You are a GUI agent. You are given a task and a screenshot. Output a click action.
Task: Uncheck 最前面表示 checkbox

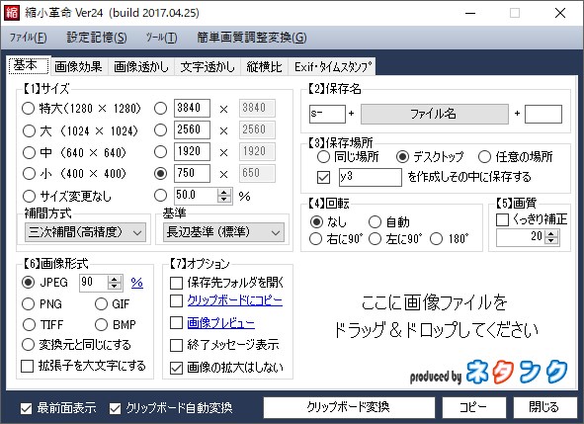point(26,409)
